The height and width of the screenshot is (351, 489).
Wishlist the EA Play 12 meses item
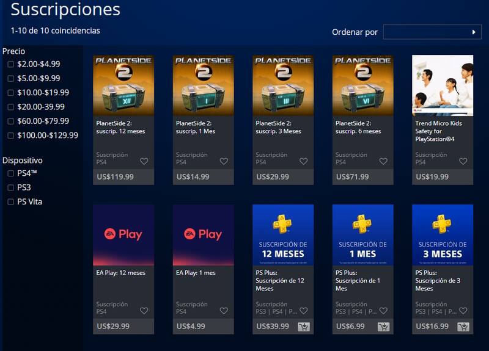click(144, 311)
